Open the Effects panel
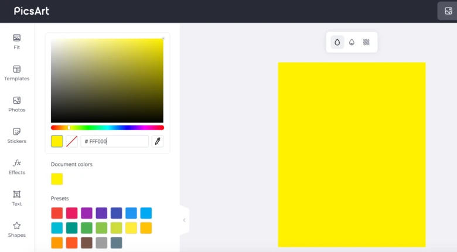This screenshot has height=252, width=457. point(17,167)
